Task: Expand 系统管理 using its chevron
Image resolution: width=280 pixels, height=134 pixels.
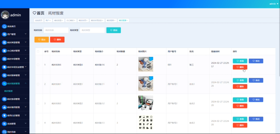Action: coord(25,123)
